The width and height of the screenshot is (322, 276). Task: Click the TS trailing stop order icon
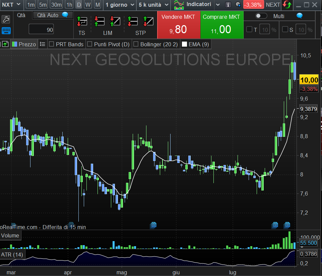pos(82,21)
